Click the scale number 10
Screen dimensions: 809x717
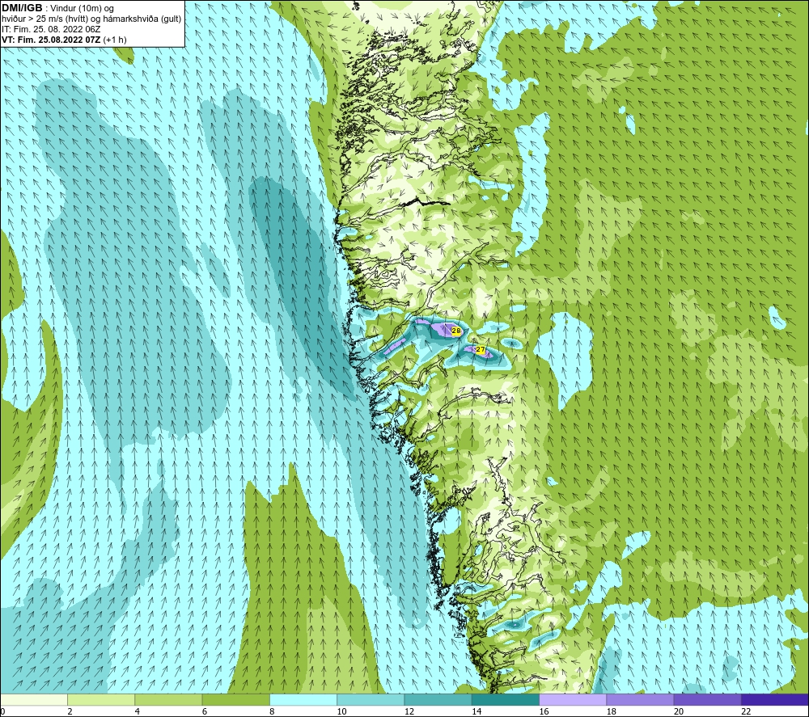tap(342, 711)
